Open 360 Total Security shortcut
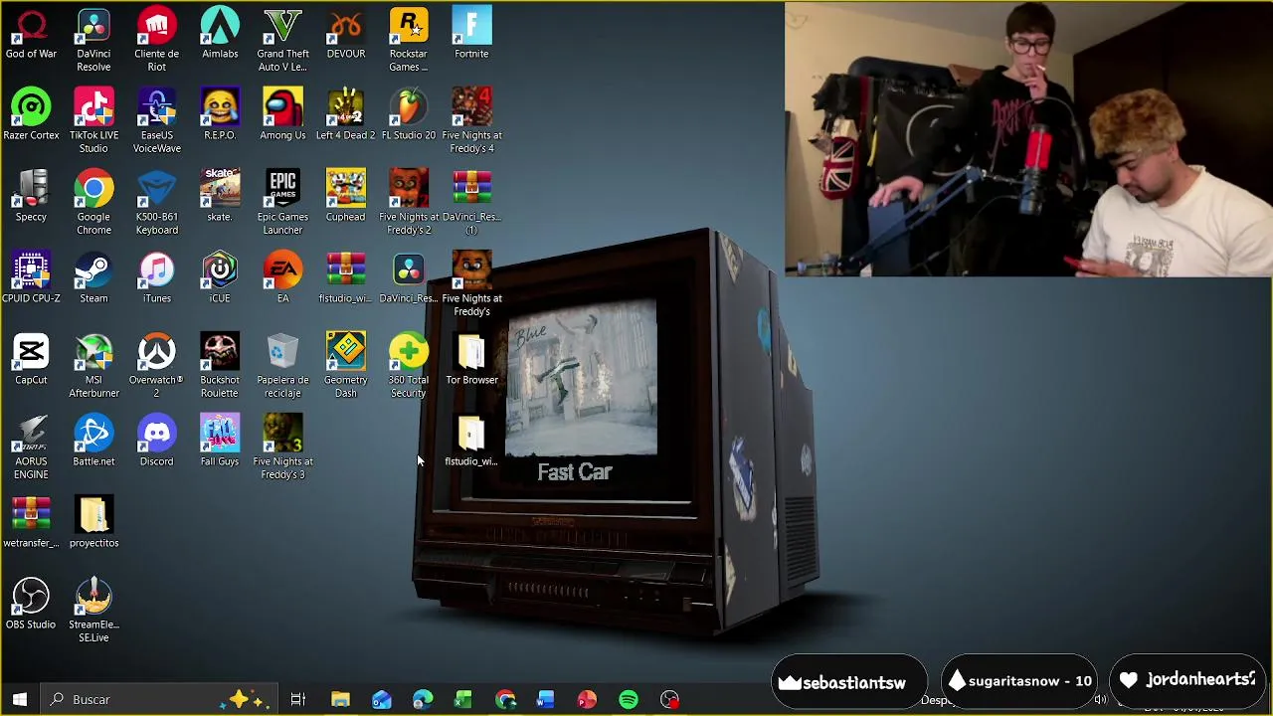Image resolution: width=1273 pixels, height=716 pixels. click(409, 366)
